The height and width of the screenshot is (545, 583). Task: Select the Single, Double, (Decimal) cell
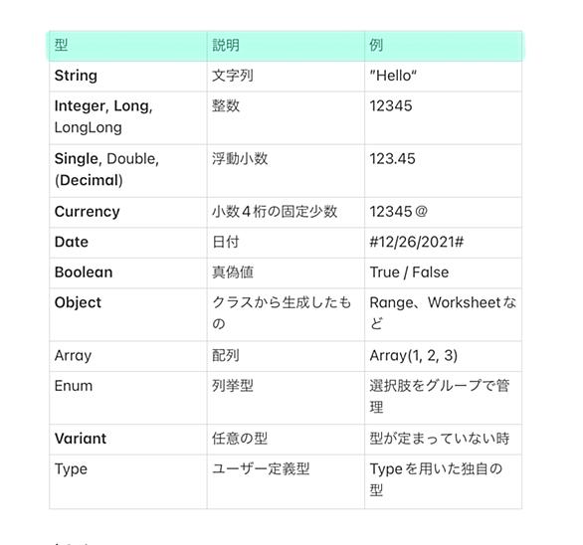(x=128, y=171)
